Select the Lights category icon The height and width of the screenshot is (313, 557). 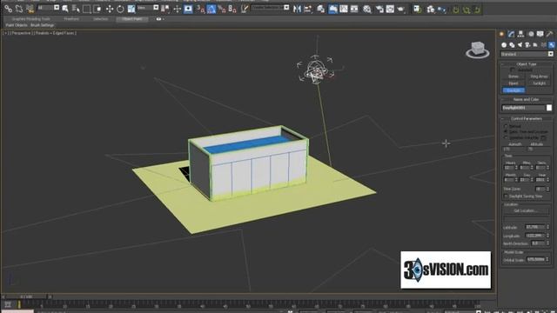[x=520, y=44]
